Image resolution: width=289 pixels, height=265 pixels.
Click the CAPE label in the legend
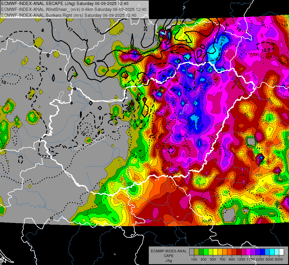(169, 256)
